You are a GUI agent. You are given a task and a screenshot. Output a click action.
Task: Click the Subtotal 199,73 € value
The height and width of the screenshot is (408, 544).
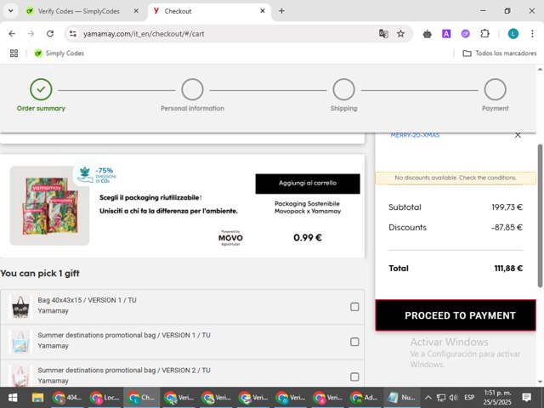pyautogui.click(x=507, y=207)
